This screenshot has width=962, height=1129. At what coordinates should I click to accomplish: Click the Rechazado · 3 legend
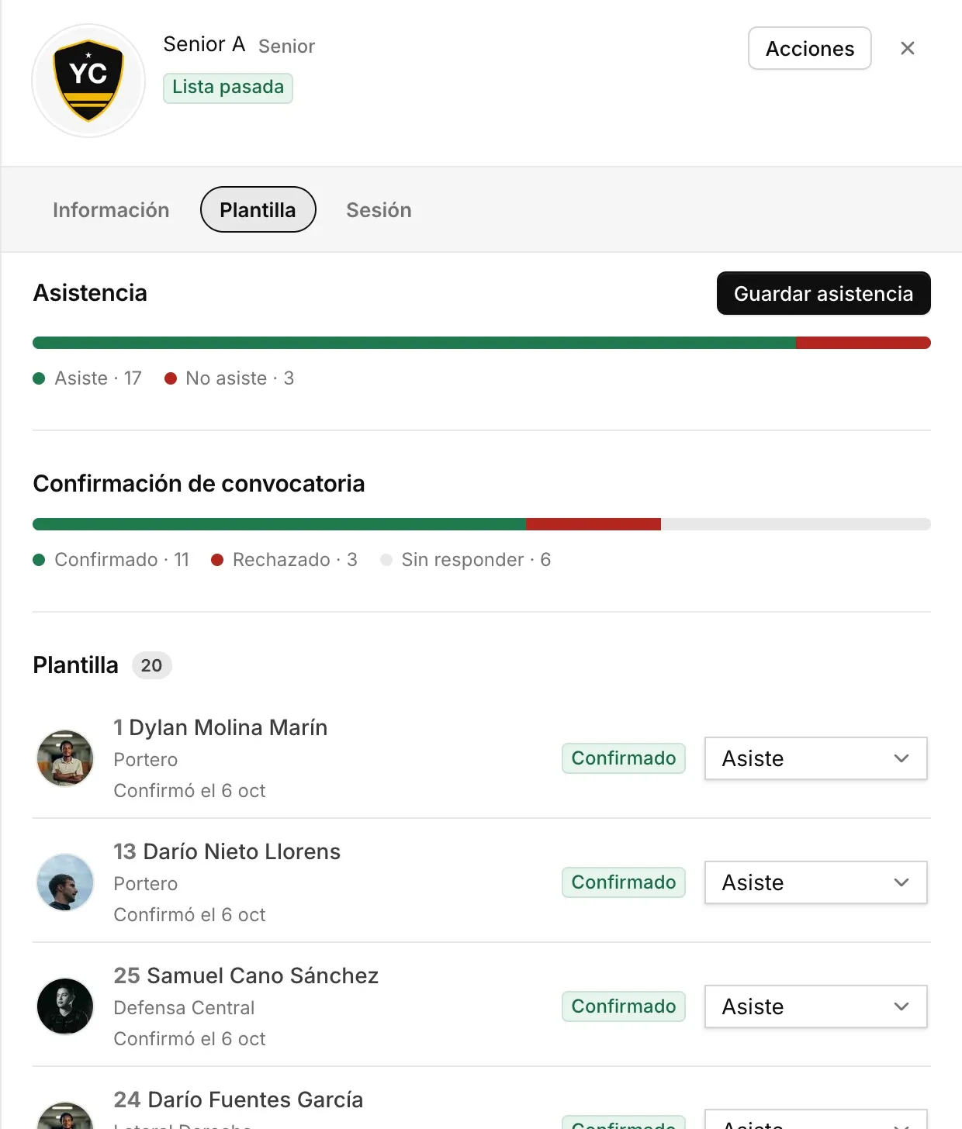[285, 560]
